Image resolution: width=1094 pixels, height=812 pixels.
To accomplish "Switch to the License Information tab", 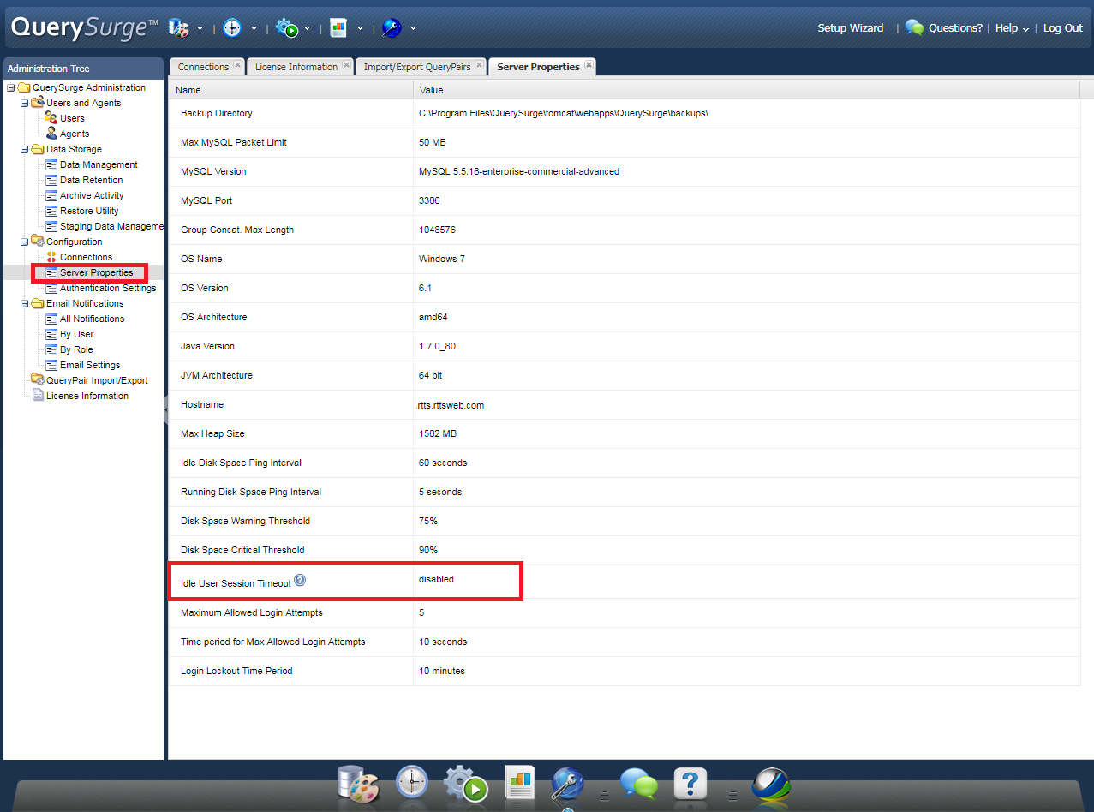I will (296, 67).
